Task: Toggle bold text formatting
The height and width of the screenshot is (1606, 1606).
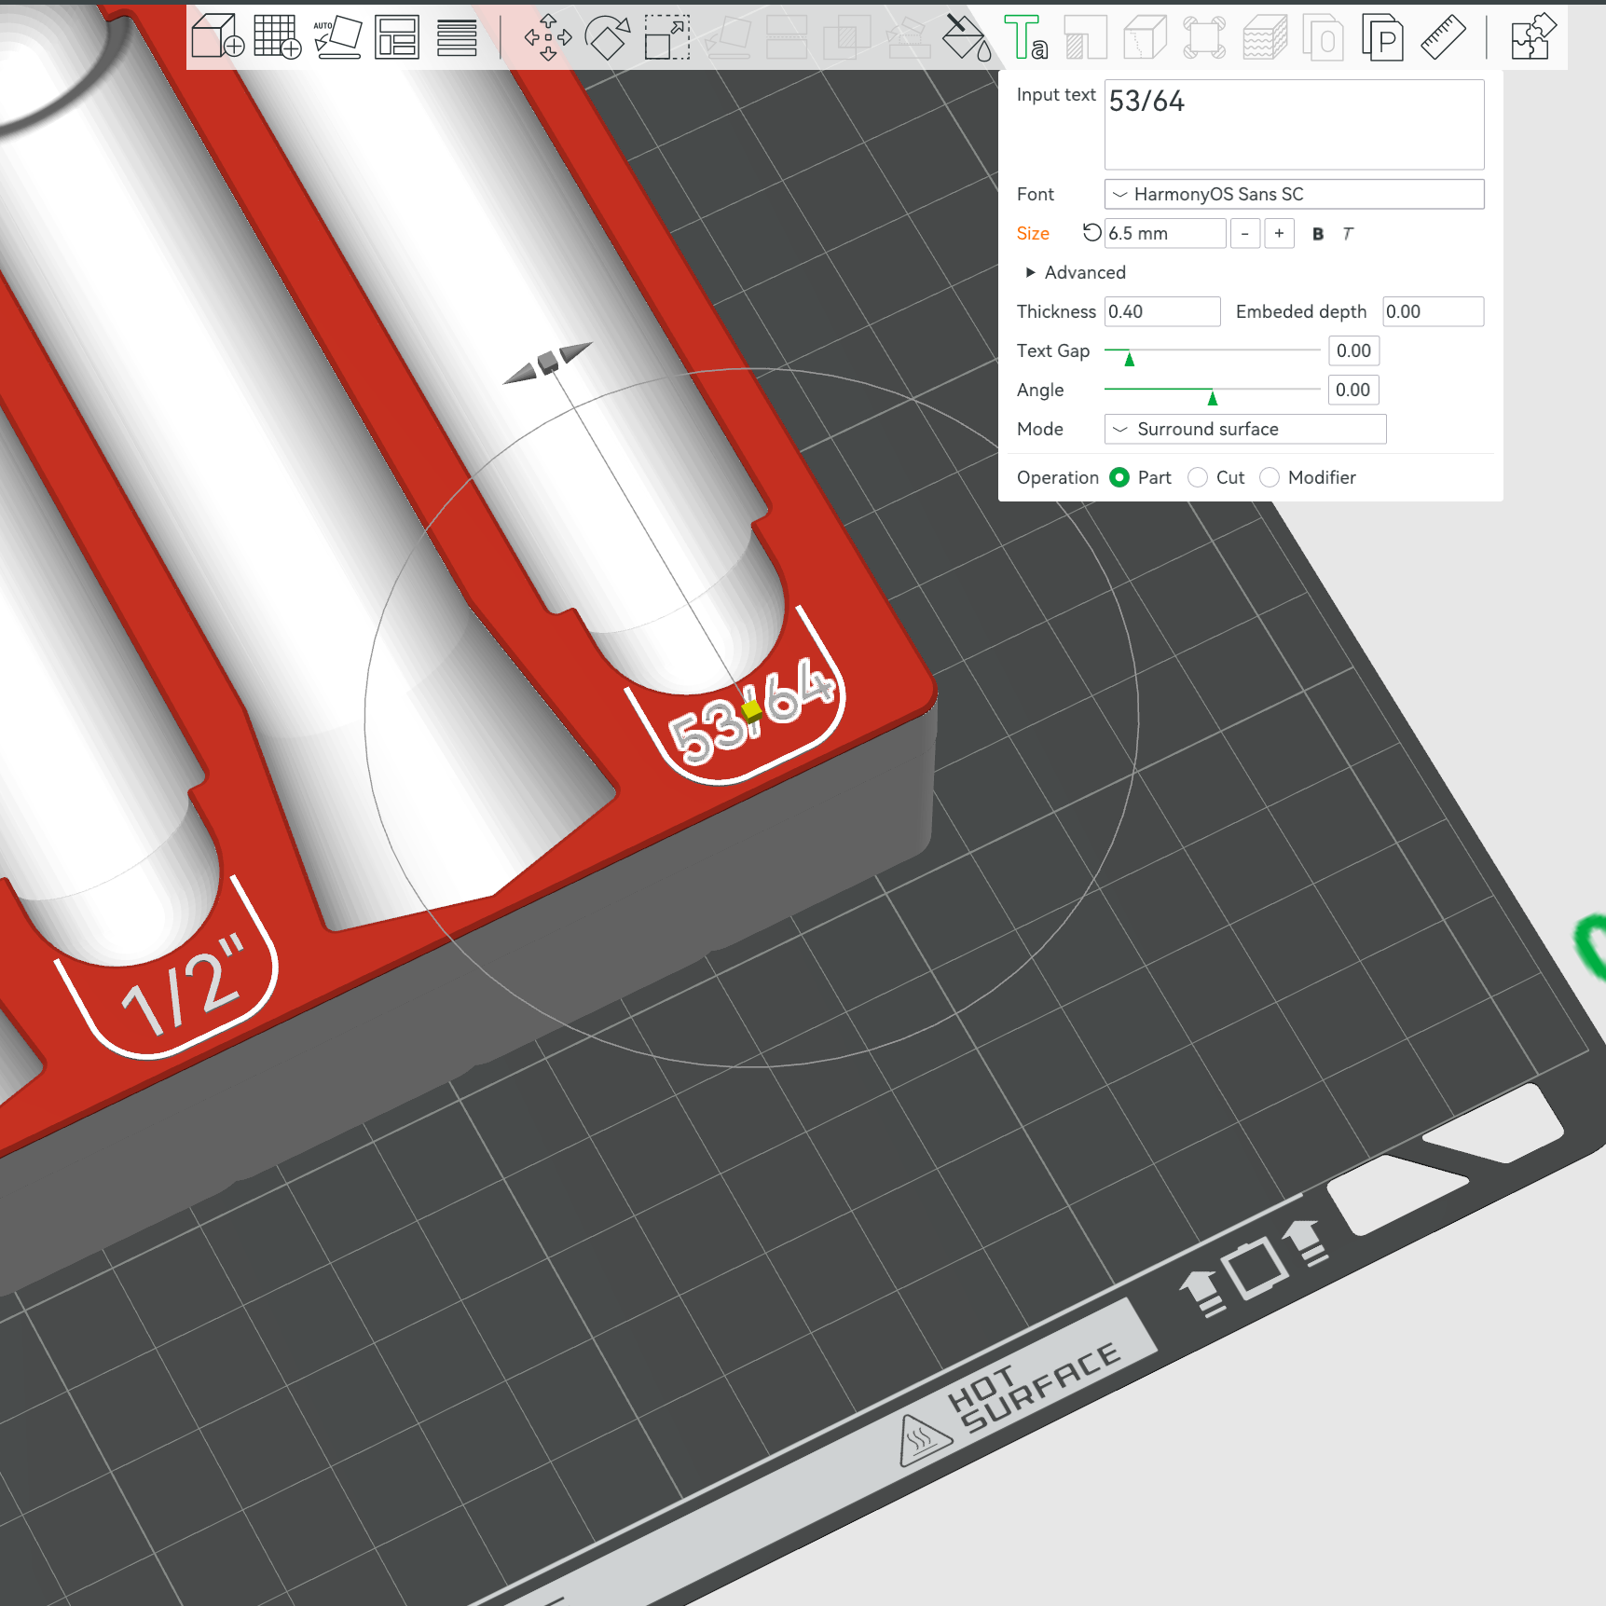Action: point(1317,233)
